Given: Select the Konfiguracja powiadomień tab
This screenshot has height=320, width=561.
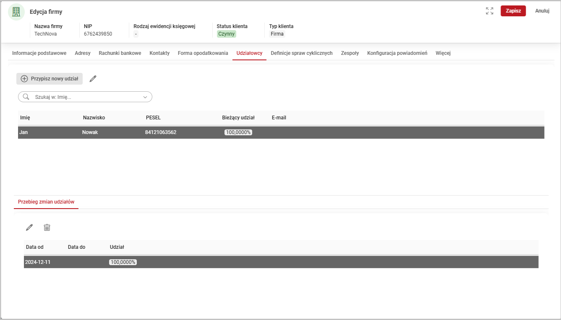Looking at the screenshot, I should (x=397, y=53).
